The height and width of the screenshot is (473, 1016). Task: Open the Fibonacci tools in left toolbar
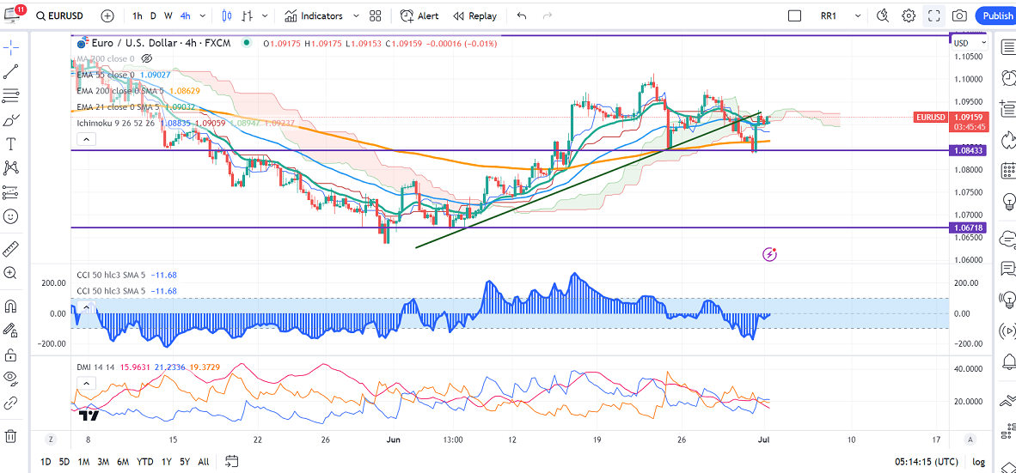pyautogui.click(x=11, y=96)
